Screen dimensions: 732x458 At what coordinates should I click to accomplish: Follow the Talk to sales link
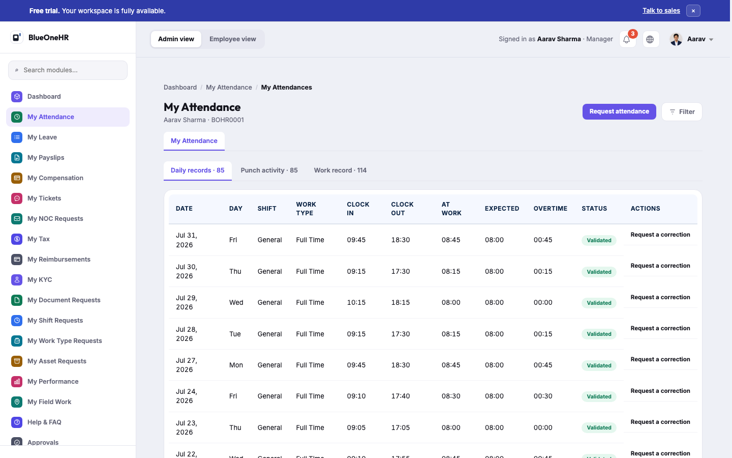(661, 11)
